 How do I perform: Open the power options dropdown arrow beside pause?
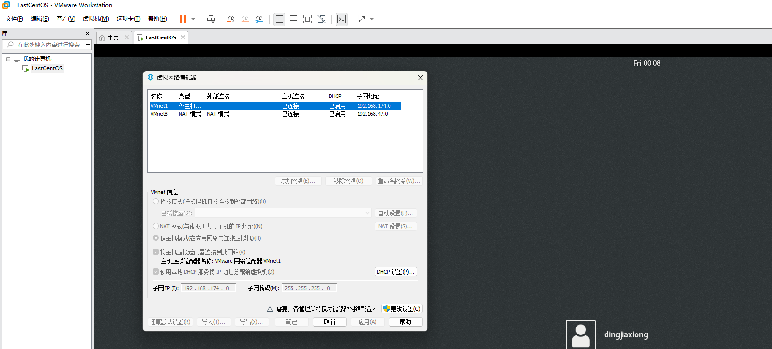pyautogui.click(x=193, y=19)
